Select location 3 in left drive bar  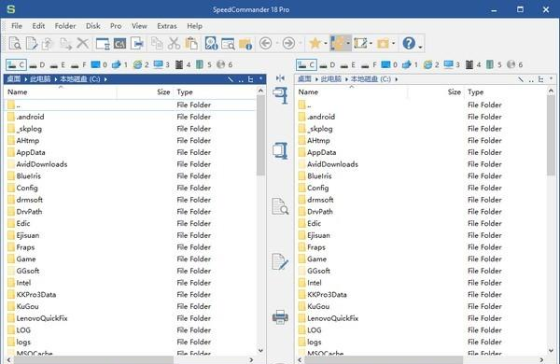point(161,64)
